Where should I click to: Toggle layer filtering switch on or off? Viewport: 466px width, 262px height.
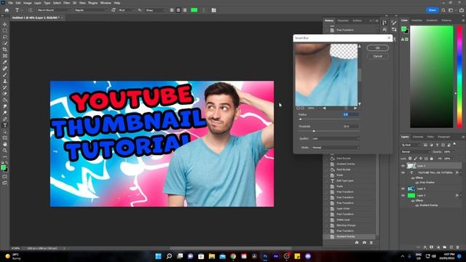click(454, 145)
